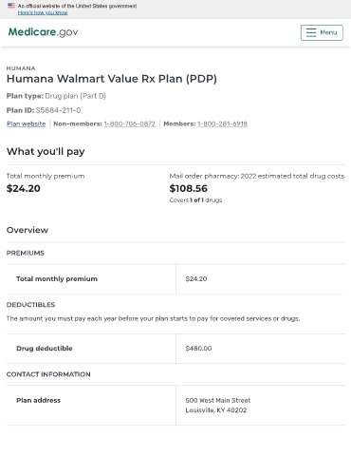Image resolution: width=351 pixels, height=456 pixels.
Task: Click the $480.00 deductible value
Action: click(198, 349)
